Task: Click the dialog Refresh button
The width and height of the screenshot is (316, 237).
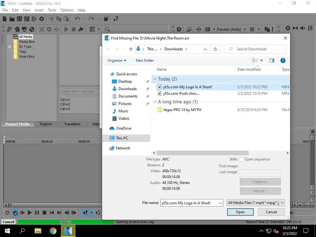Action: click(215, 49)
